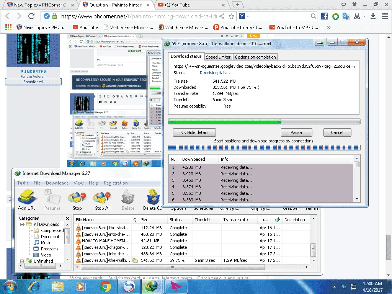The height and width of the screenshot is (294, 392).
Task: Pause the current download
Action: [296, 132]
